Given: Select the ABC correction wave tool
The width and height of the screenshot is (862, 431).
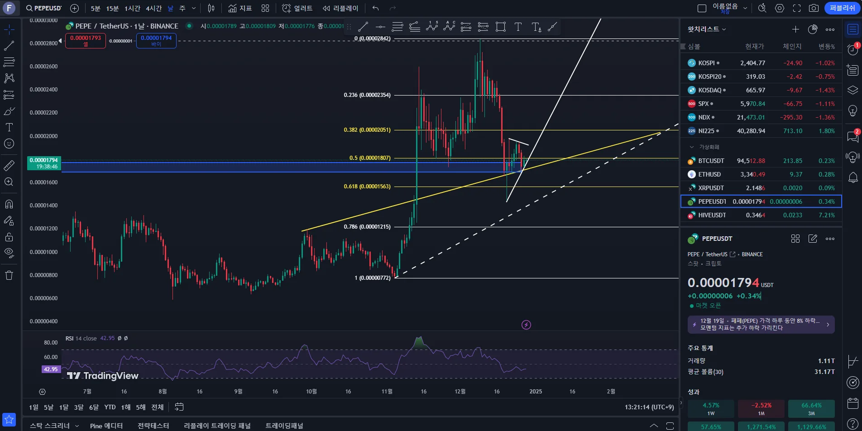Looking at the screenshot, I should pyautogui.click(x=449, y=27).
